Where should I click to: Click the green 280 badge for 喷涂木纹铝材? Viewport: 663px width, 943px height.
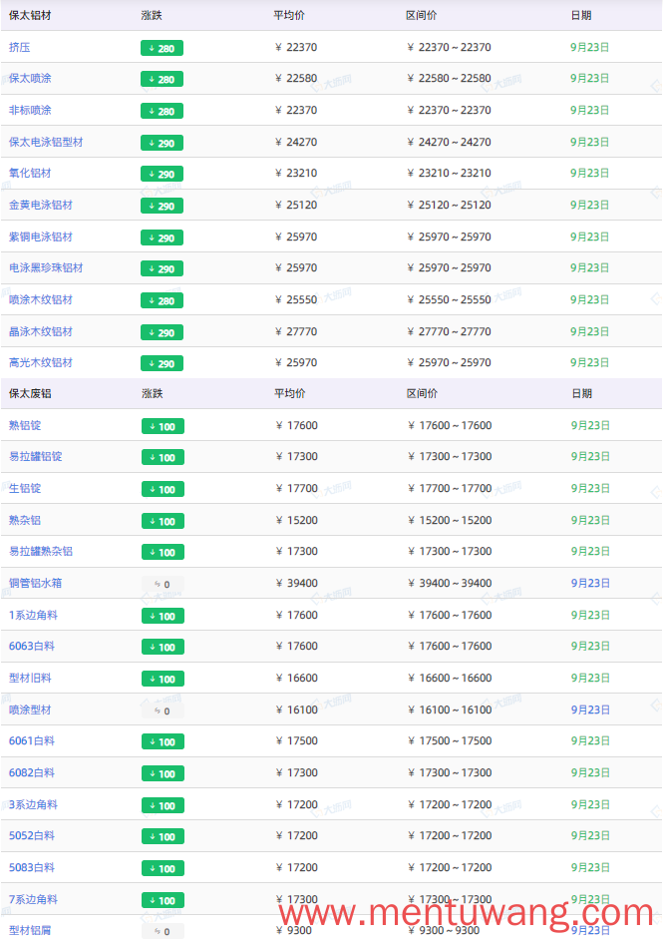coord(162,300)
